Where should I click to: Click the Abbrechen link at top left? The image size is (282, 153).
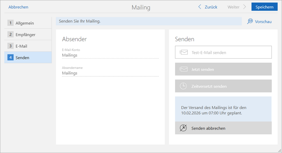[18, 7]
